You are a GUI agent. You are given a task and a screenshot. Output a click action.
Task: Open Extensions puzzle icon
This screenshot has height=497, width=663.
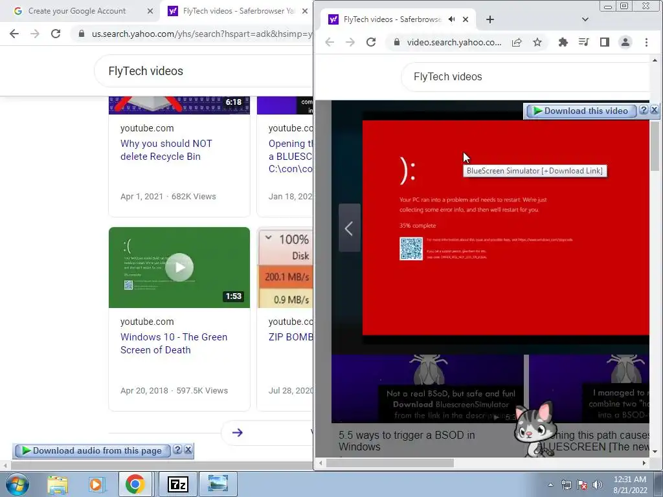tap(563, 42)
